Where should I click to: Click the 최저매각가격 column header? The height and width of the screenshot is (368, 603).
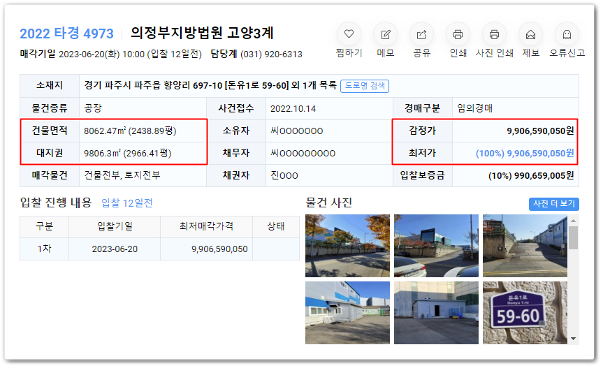tap(207, 226)
